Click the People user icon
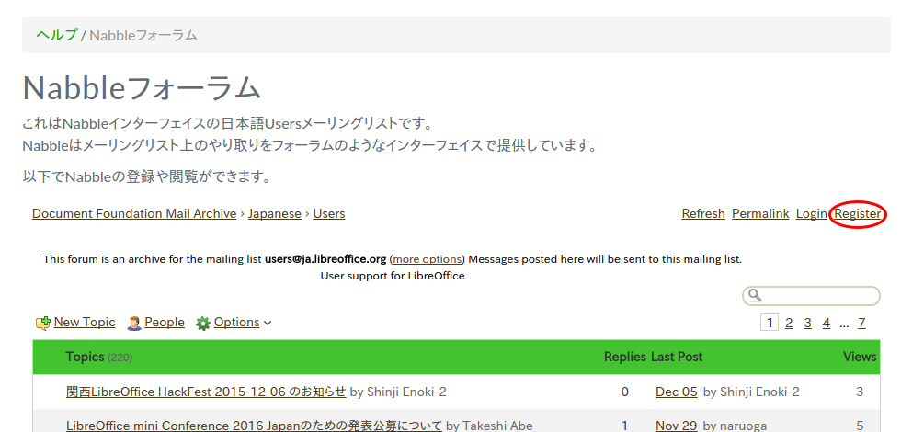Viewport: 901px width, 432px height. point(134,323)
